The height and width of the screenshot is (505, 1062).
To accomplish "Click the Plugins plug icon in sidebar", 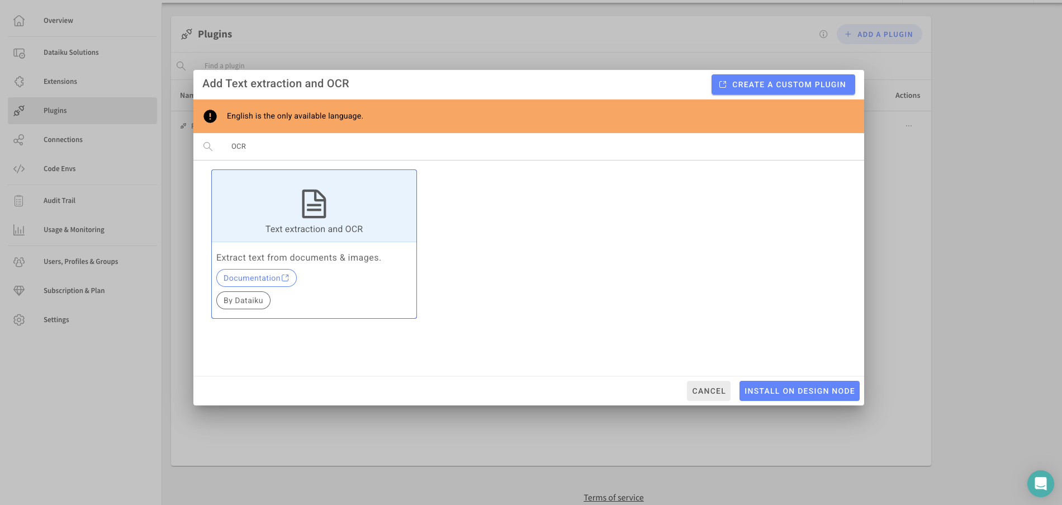I will (19, 111).
